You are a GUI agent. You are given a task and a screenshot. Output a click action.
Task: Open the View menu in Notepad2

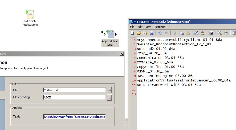click(x=148, y=27)
